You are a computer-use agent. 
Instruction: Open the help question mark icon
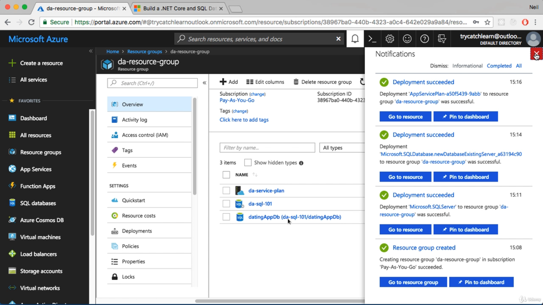tap(425, 39)
